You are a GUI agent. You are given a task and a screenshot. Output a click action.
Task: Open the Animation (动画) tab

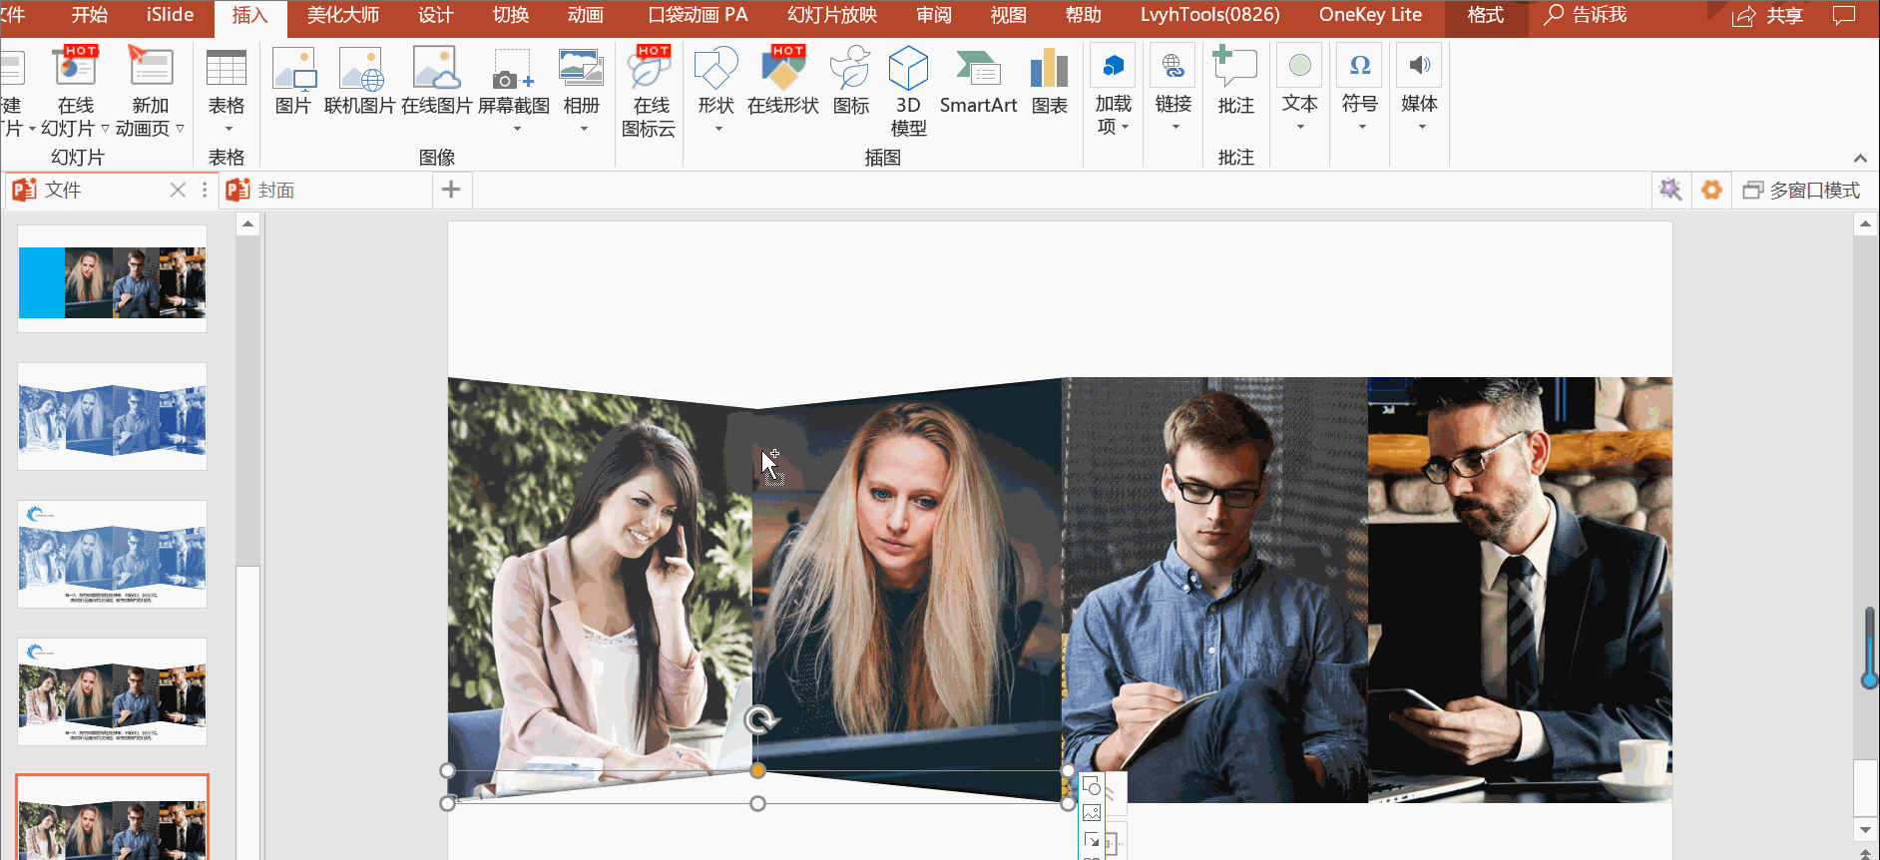[585, 15]
